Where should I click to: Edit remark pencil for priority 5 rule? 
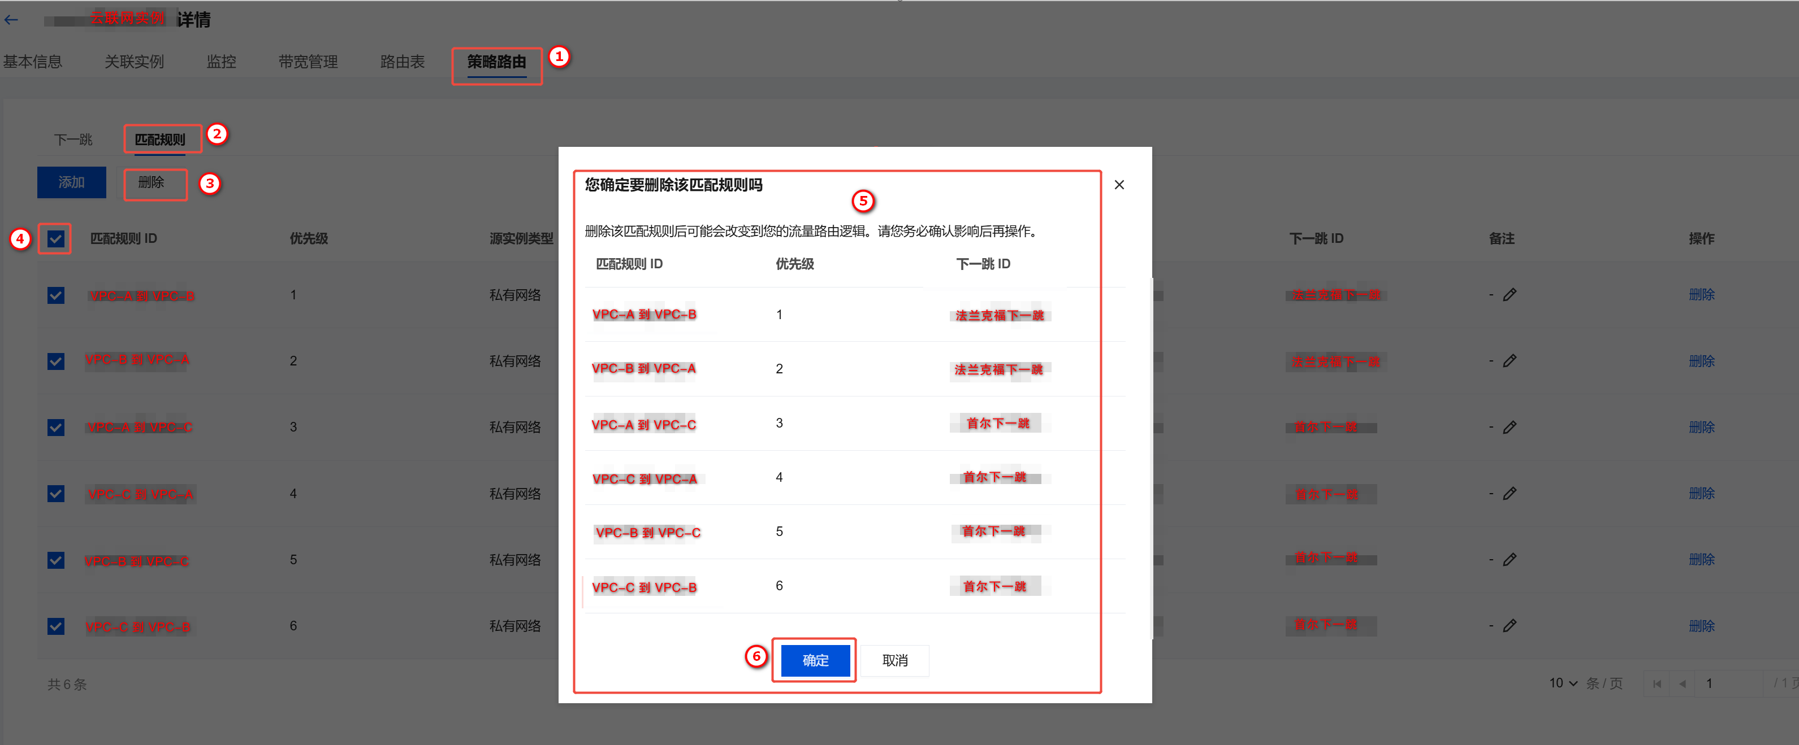pyautogui.click(x=1509, y=559)
